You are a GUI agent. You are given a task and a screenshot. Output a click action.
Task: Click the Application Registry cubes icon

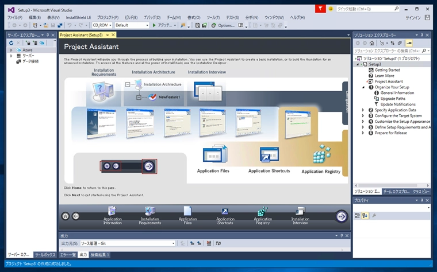click(x=321, y=154)
